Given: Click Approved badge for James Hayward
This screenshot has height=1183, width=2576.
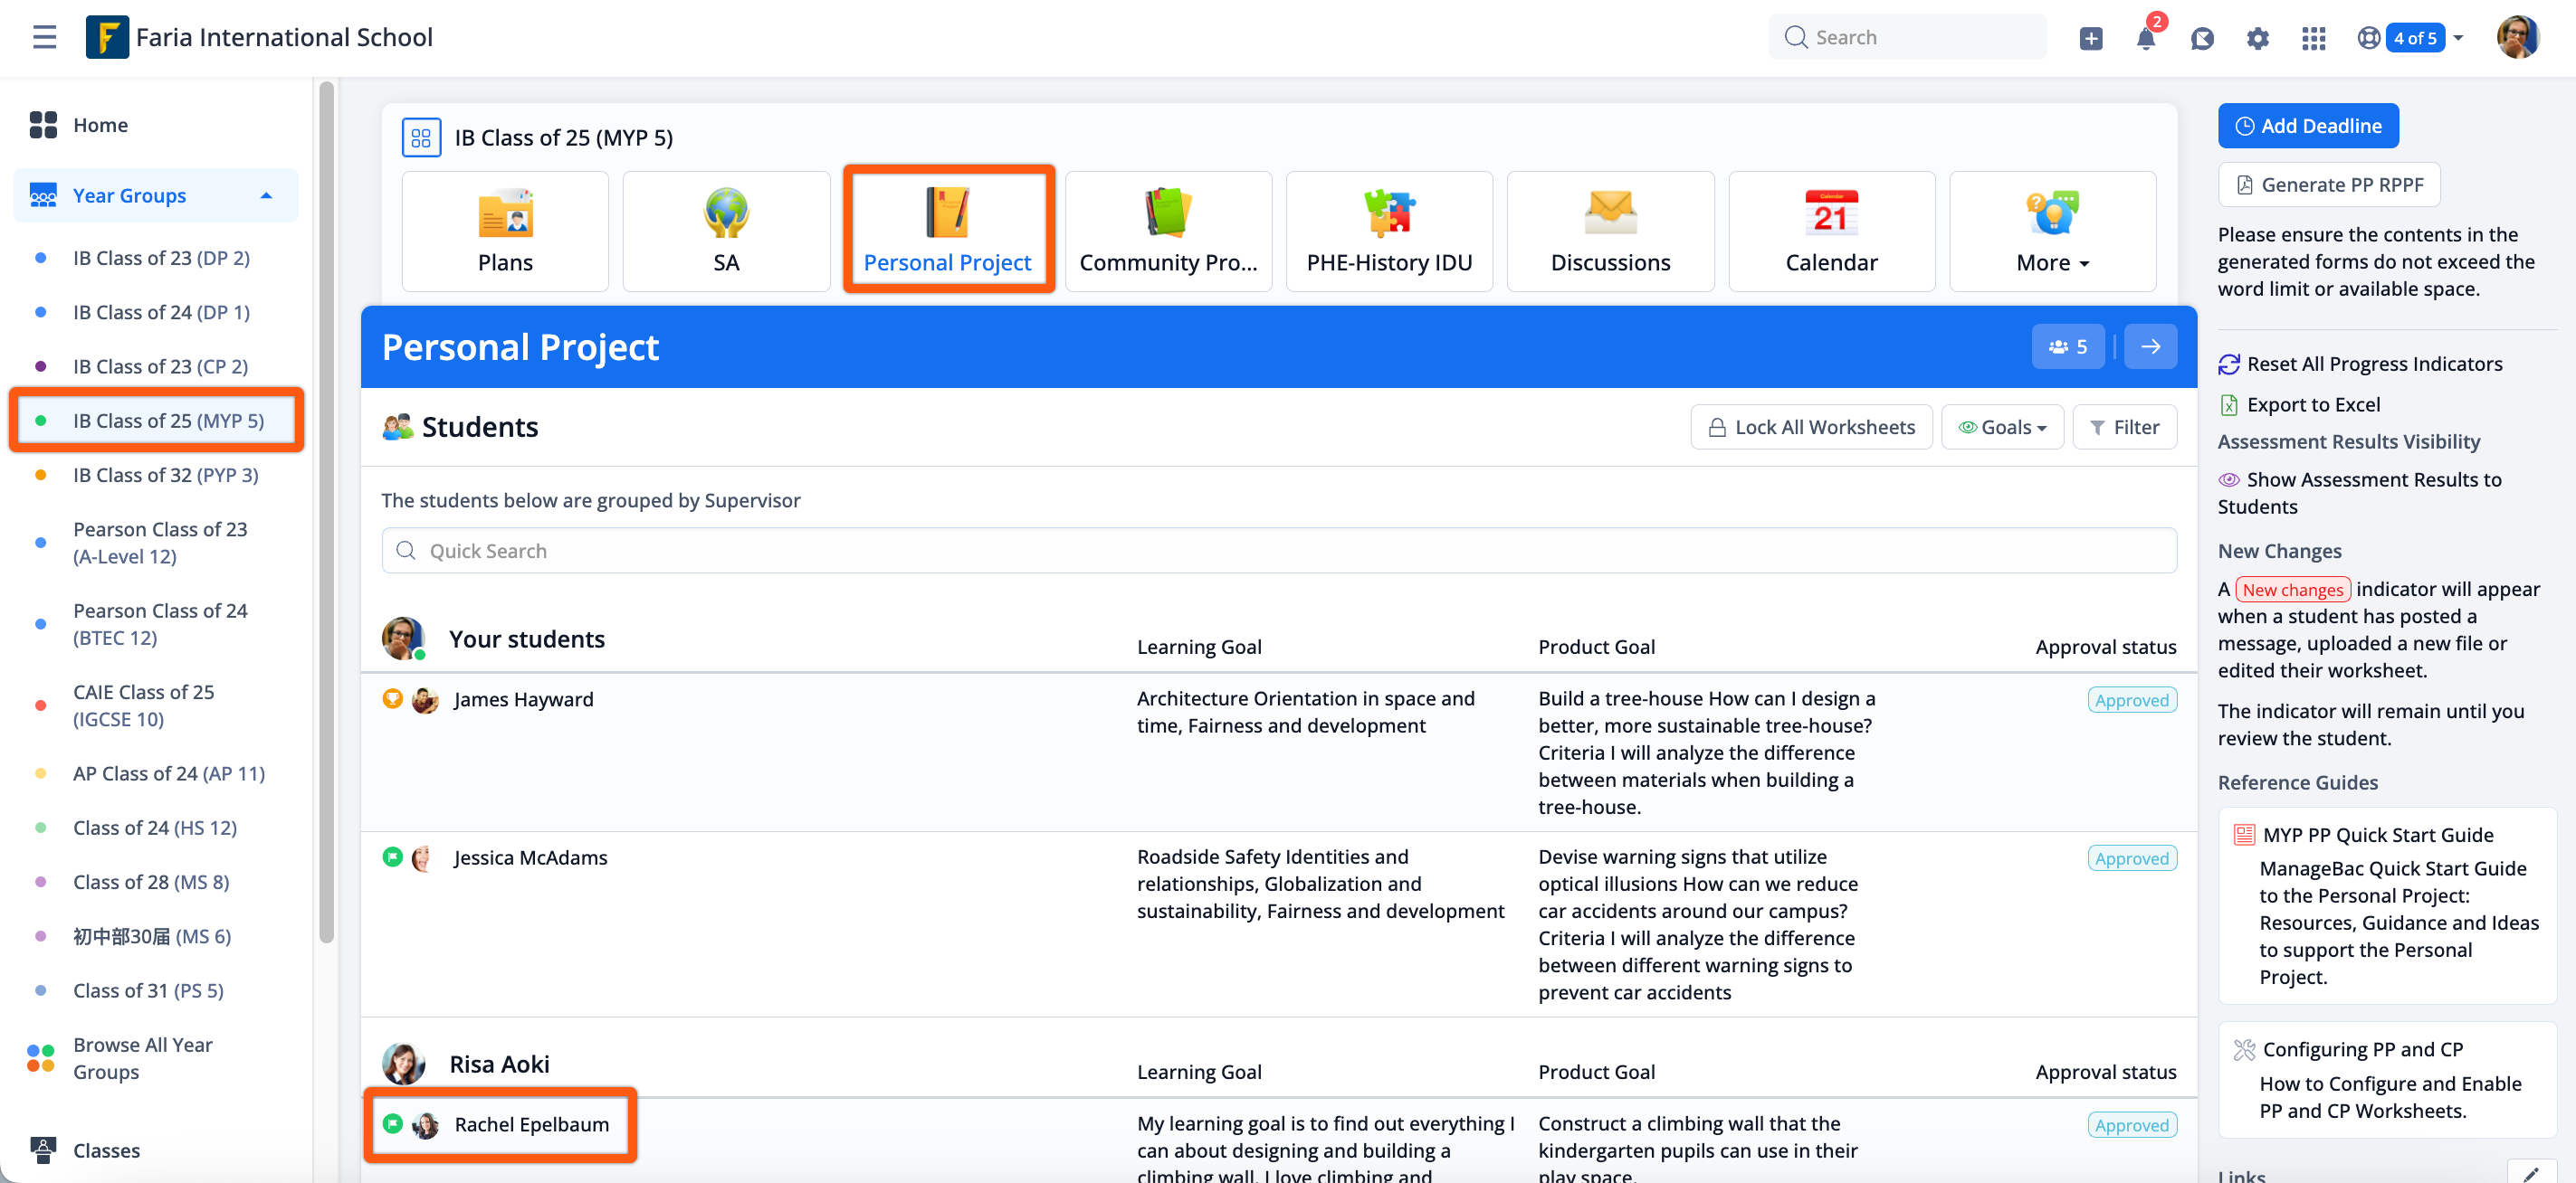Looking at the screenshot, I should 2132,699.
